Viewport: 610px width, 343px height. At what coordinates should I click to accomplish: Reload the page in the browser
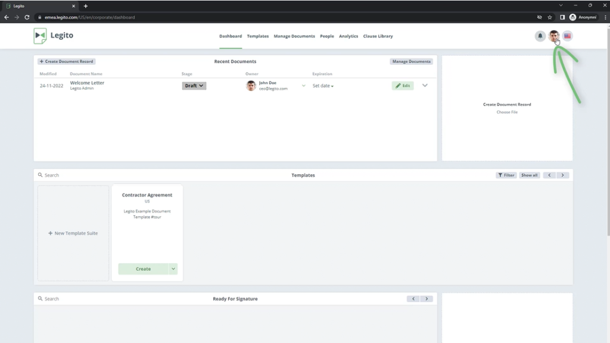(x=27, y=17)
